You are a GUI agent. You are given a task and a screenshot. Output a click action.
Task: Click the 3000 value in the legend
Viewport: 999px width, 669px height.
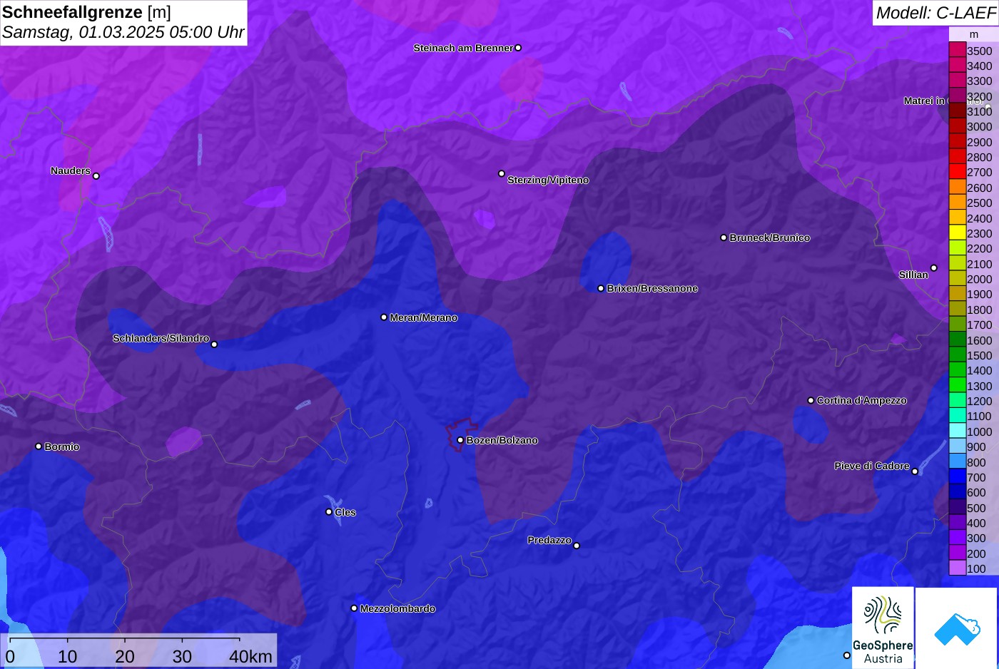(980, 126)
